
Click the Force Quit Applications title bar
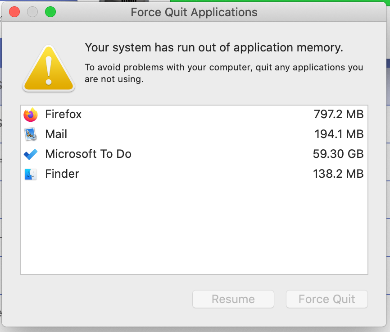pyautogui.click(x=194, y=12)
